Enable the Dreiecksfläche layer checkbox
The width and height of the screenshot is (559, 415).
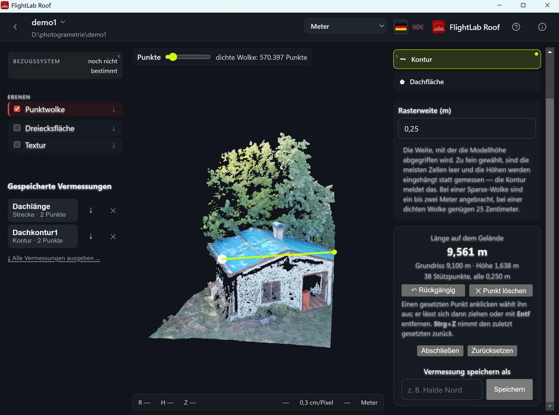[x=17, y=128]
